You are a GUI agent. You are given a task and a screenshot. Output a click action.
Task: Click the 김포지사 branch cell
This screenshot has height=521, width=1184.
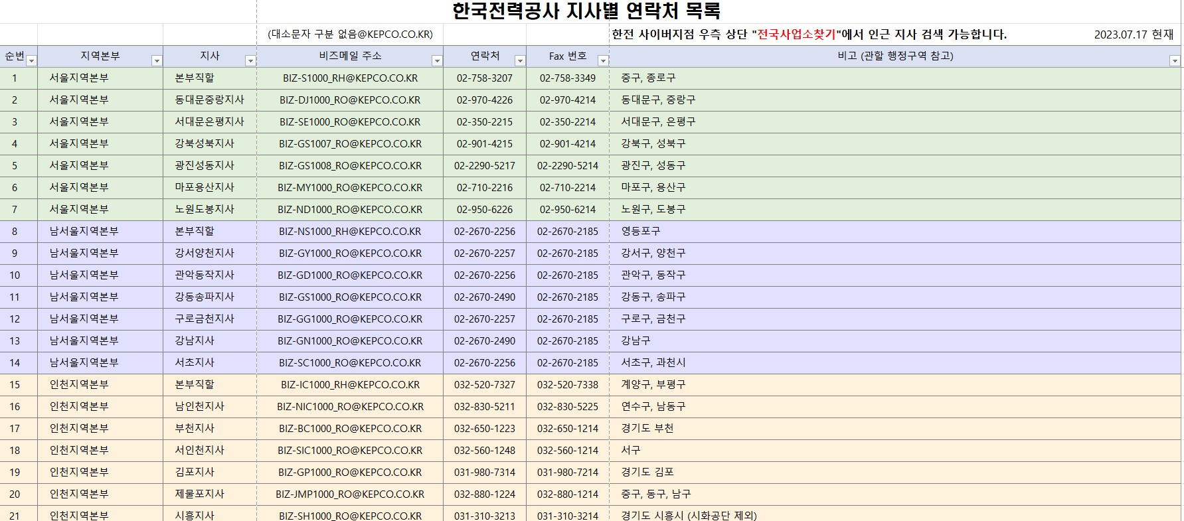[x=210, y=473]
